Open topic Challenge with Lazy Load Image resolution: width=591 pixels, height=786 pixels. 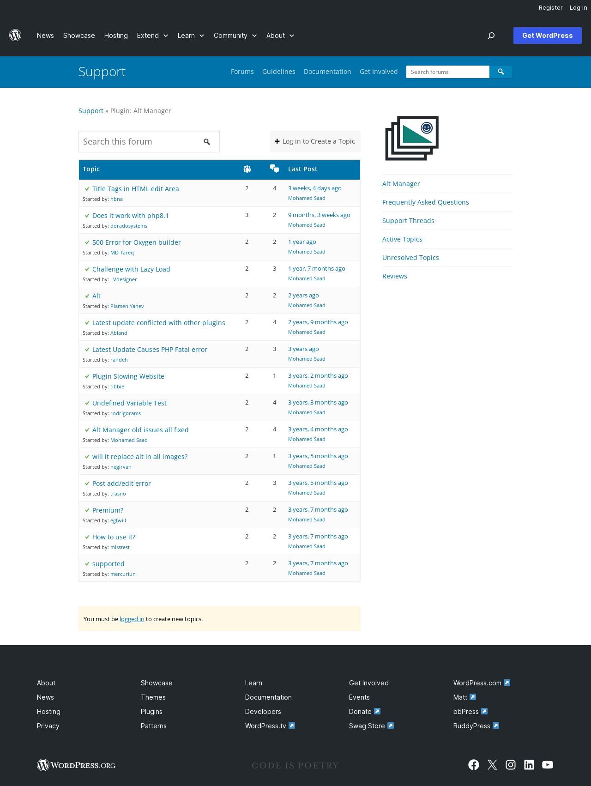tap(131, 269)
